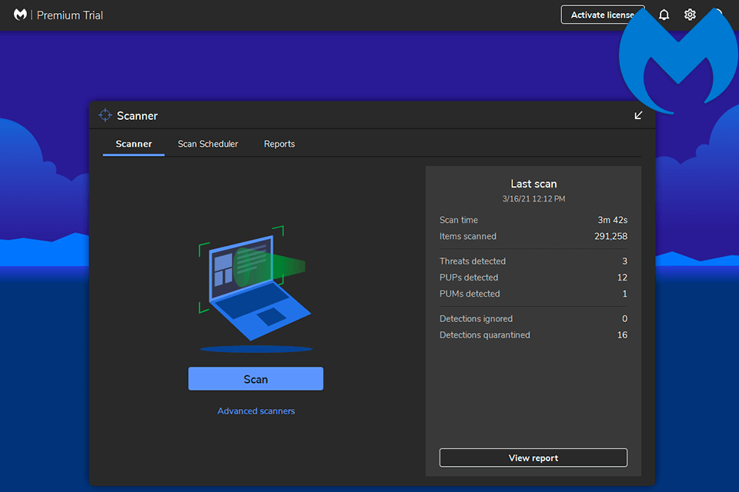Click the Threats detected row

[473, 261]
